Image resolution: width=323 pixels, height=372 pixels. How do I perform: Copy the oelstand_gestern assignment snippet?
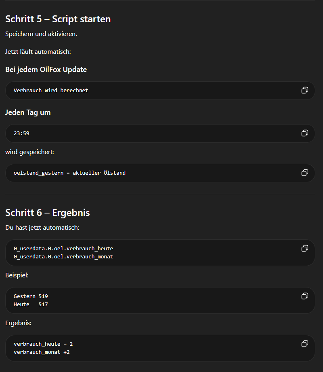(305, 173)
